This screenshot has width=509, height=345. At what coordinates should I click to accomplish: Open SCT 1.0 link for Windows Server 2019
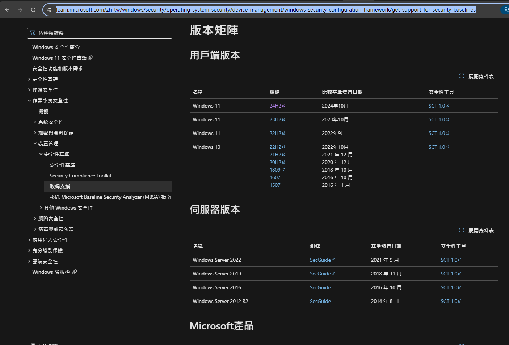451,274
